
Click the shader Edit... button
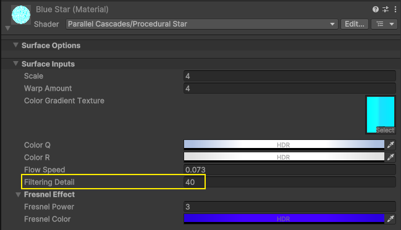[x=355, y=24]
